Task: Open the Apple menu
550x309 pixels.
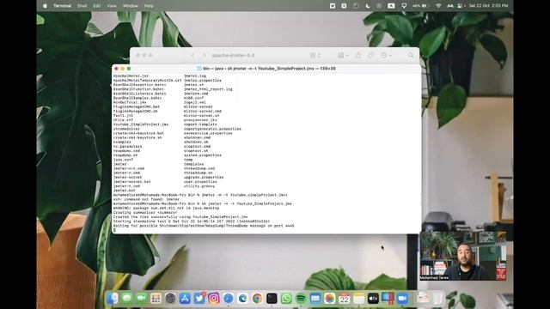Action: (45, 6)
